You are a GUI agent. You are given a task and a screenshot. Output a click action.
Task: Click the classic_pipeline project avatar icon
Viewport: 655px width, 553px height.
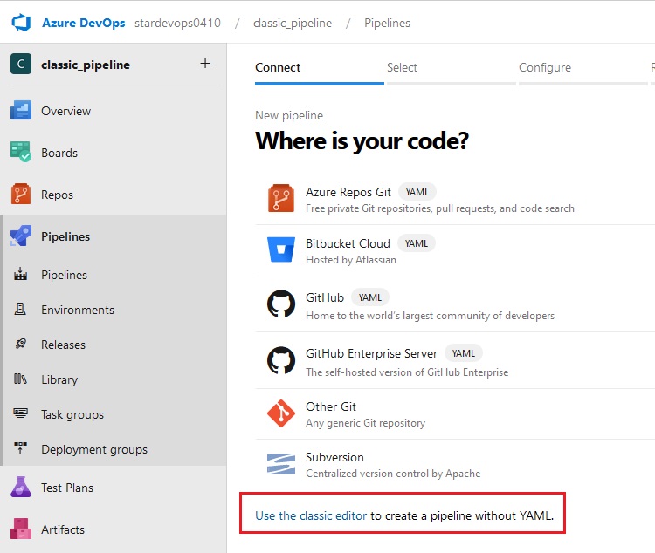(x=21, y=64)
